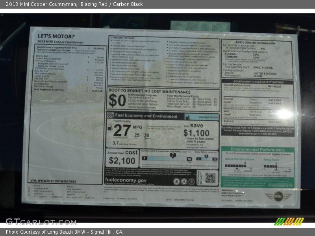315x236 pixels.
Task: Select the greenhouse gas rating marker 7
Action: point(173,155)
